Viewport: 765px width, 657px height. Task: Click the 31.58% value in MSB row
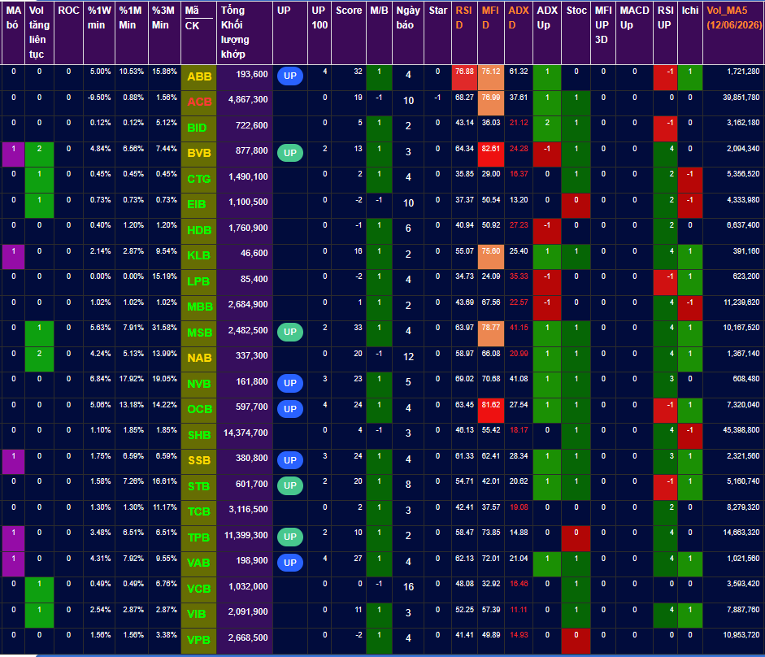(x=164, y=328)
